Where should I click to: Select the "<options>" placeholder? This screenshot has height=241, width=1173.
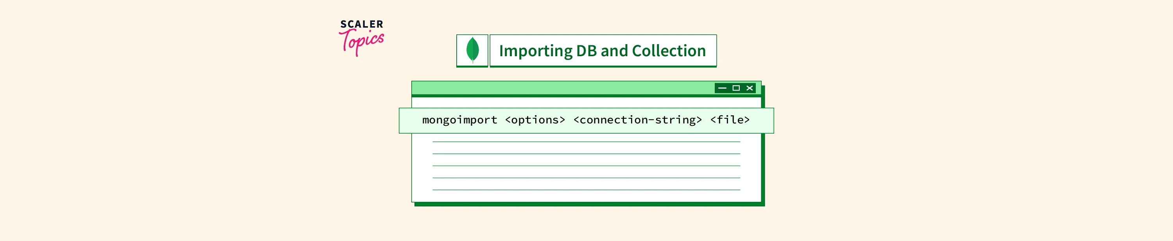click(x=535, y=120)
